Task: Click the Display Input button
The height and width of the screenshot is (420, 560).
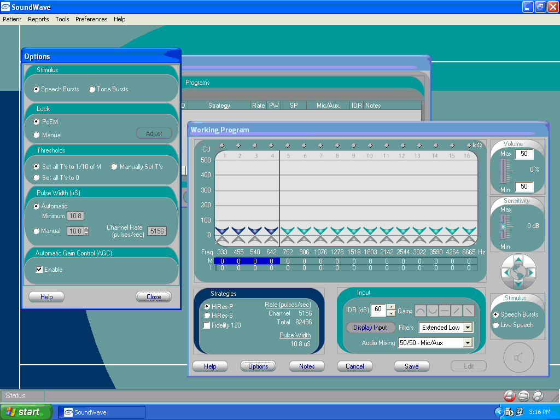Action: 370,328
